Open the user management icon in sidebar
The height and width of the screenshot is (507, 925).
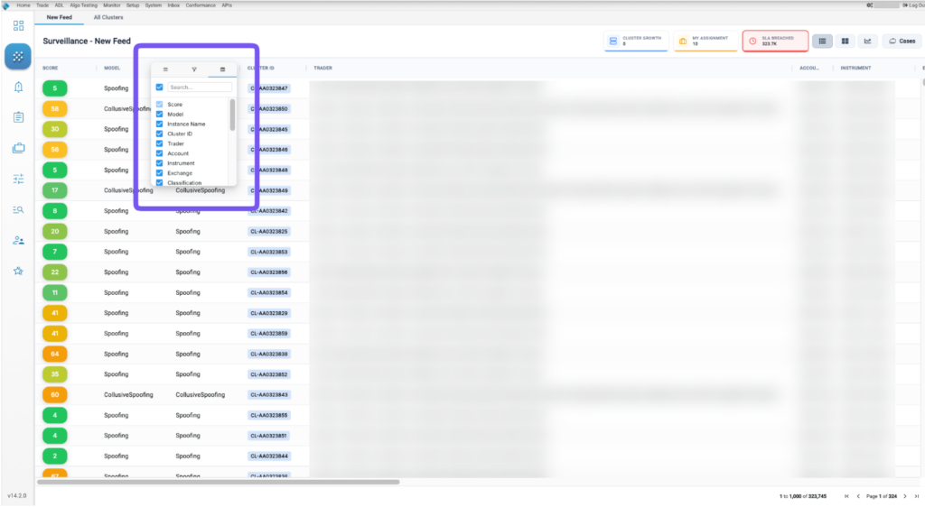(18, 240)
